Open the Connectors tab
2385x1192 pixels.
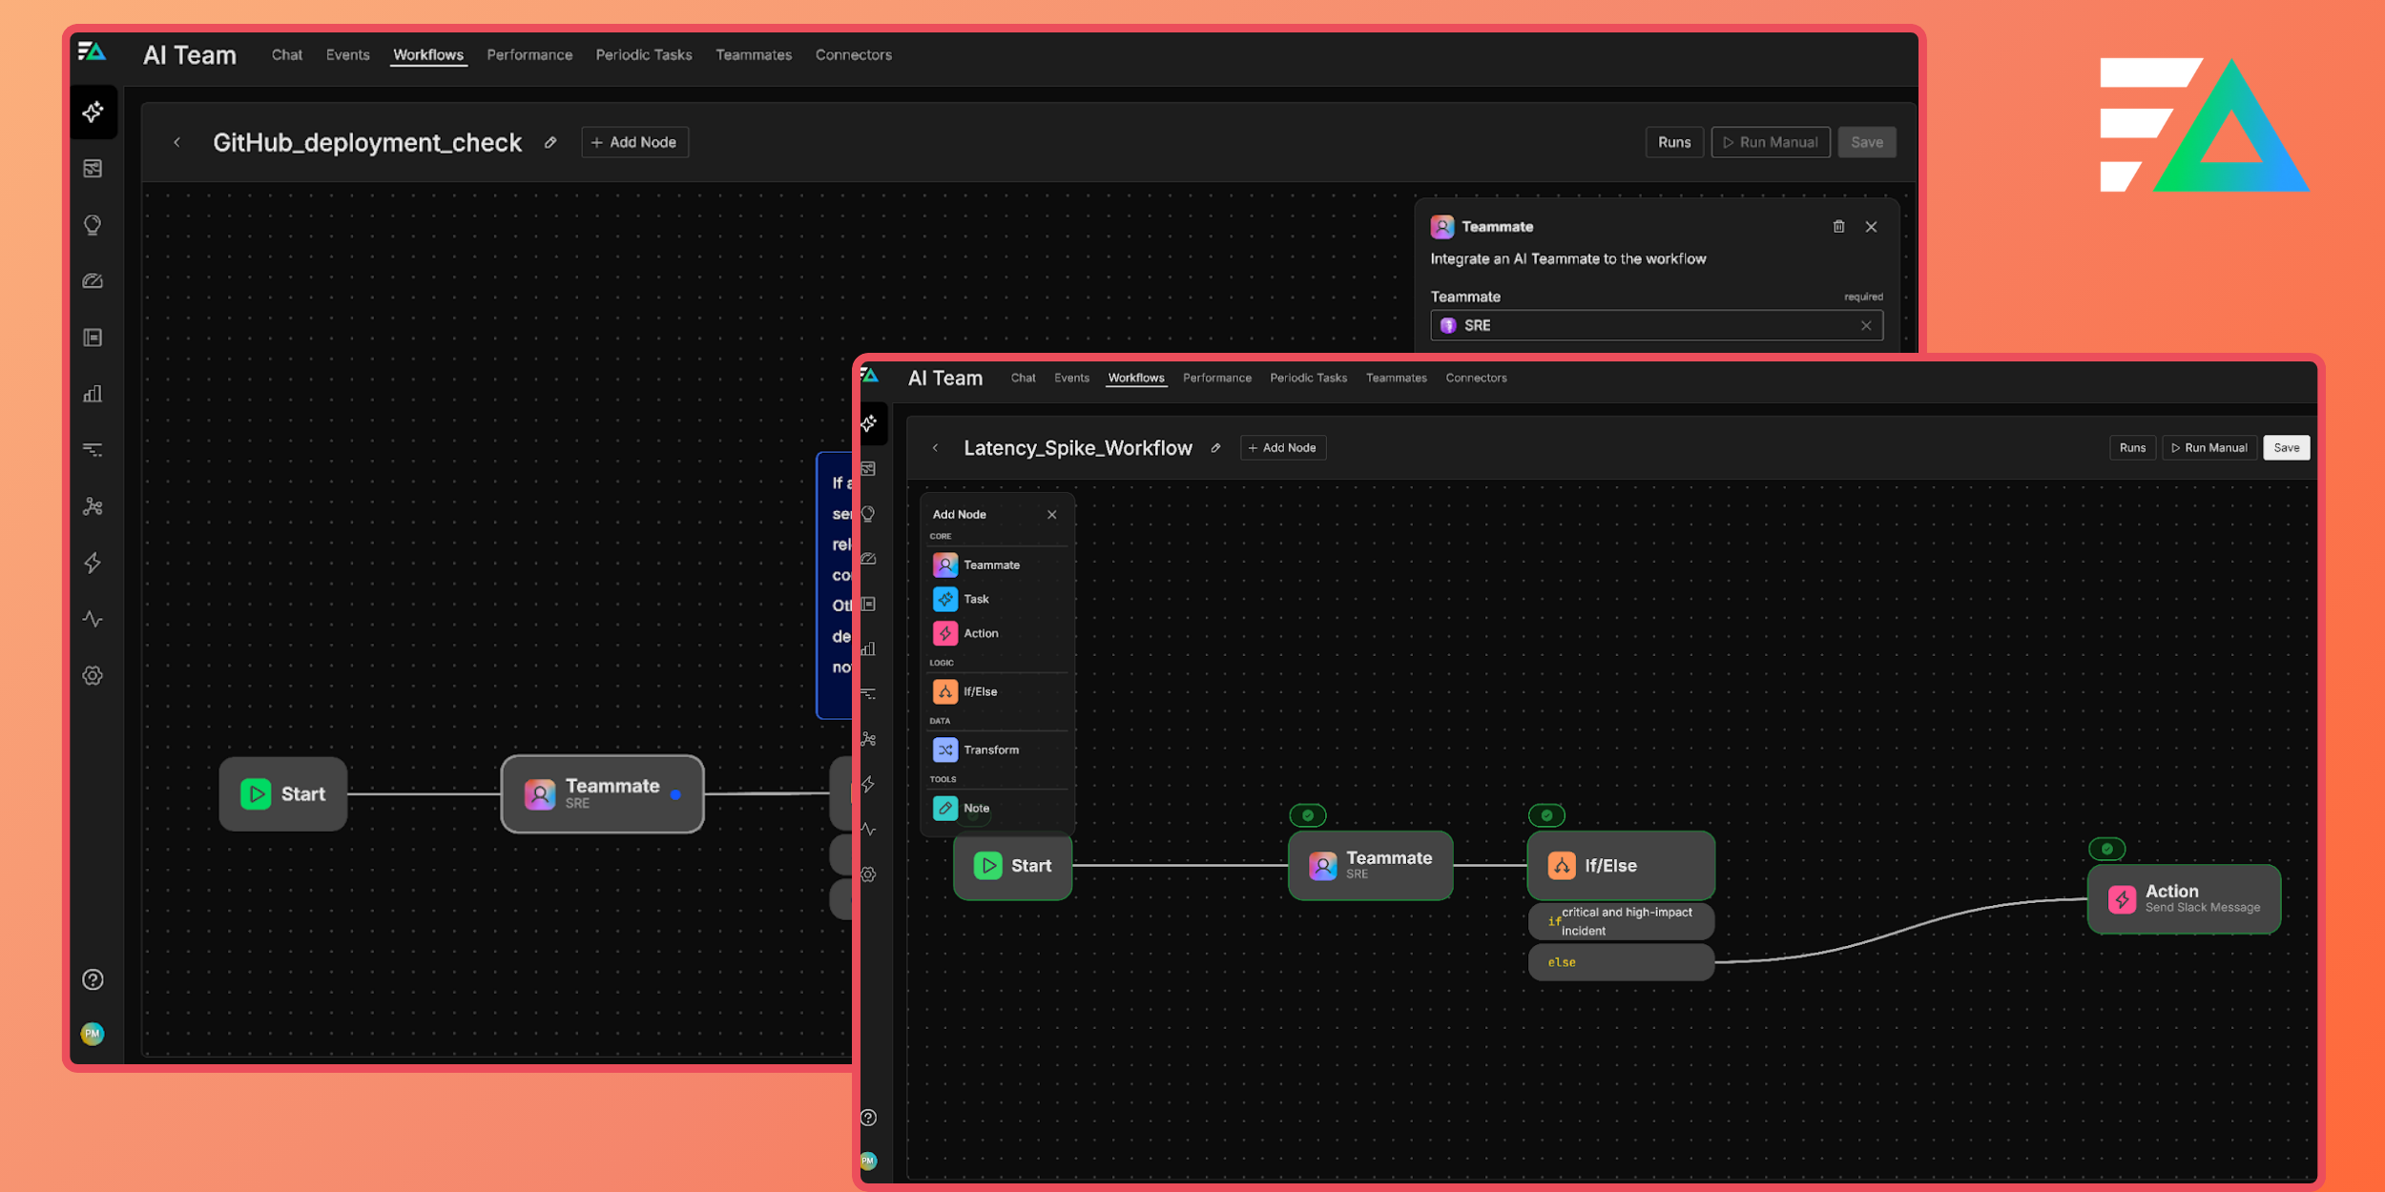(x=1476, y=378)
